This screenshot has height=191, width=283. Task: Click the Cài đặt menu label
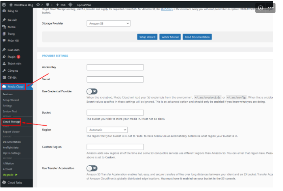point(12,78)
